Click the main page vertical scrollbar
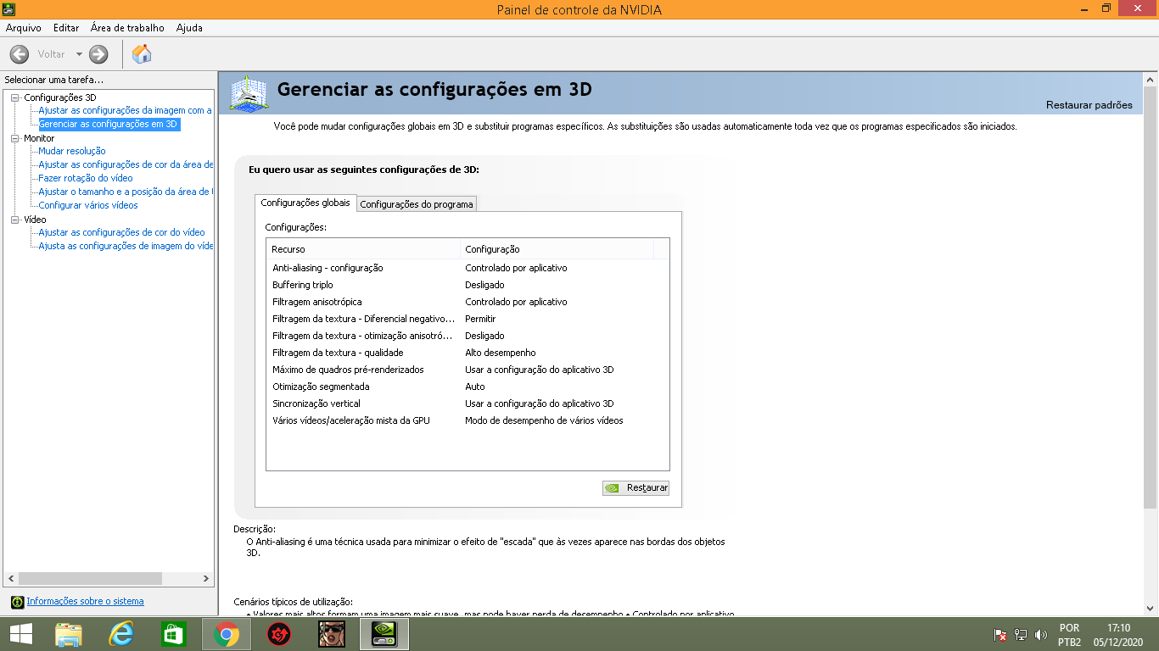This screenshot has width=1159, height=651. (1151, 297)
